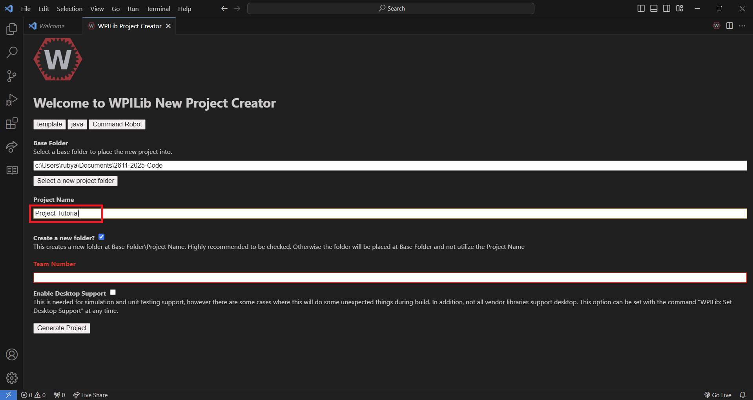Click the VS Code logo menu icon

[9, 9]
